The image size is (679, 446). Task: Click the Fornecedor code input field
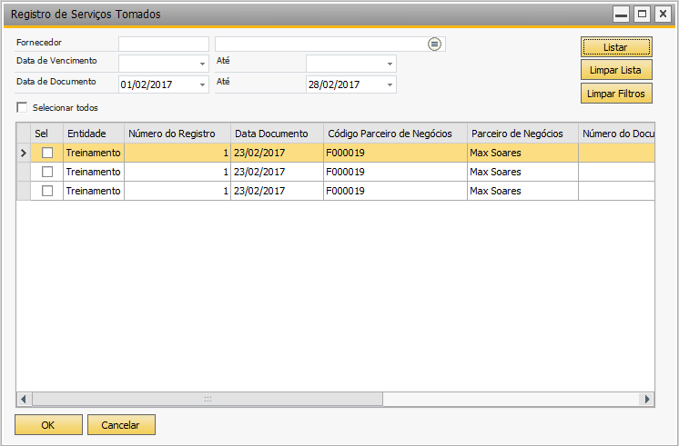[164, 45]
